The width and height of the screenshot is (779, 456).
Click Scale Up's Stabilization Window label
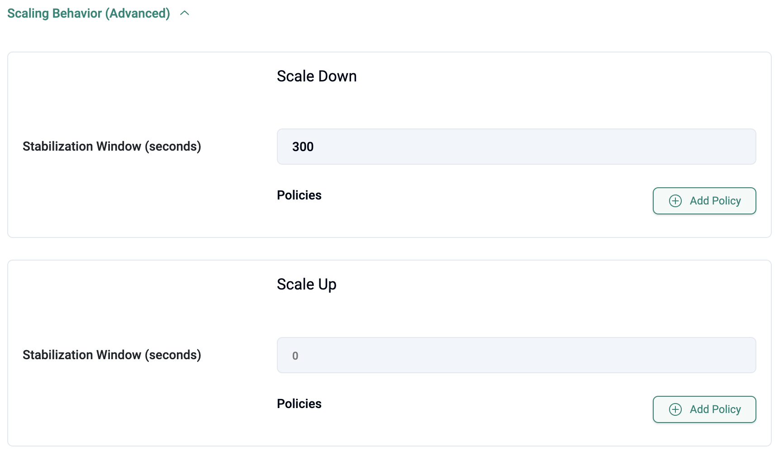[x=112, y=355]
